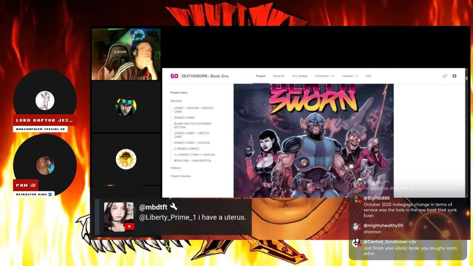Viewport: 473px width, 266px height.
Task: Select 2 x SIGNED COMIC + ASHCAN reward
Action: (194, 155)
